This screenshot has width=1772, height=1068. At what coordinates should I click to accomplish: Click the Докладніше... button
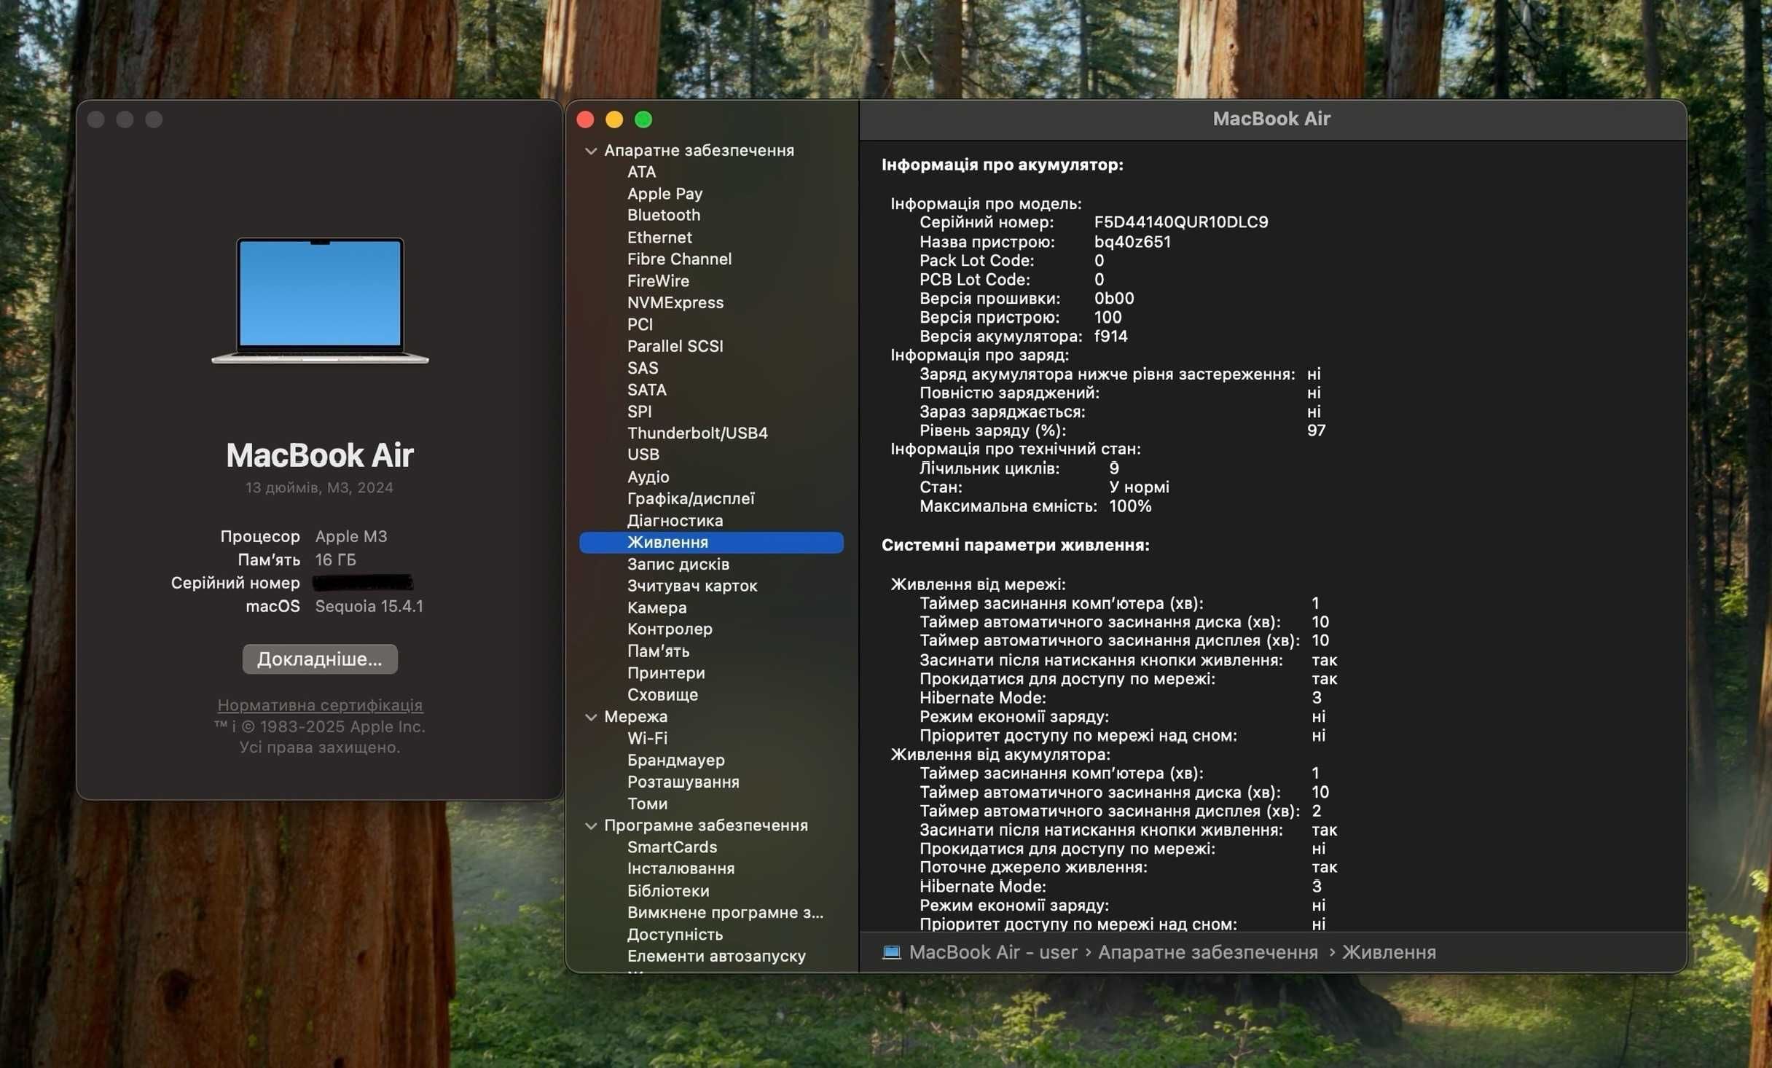[320, 659]
